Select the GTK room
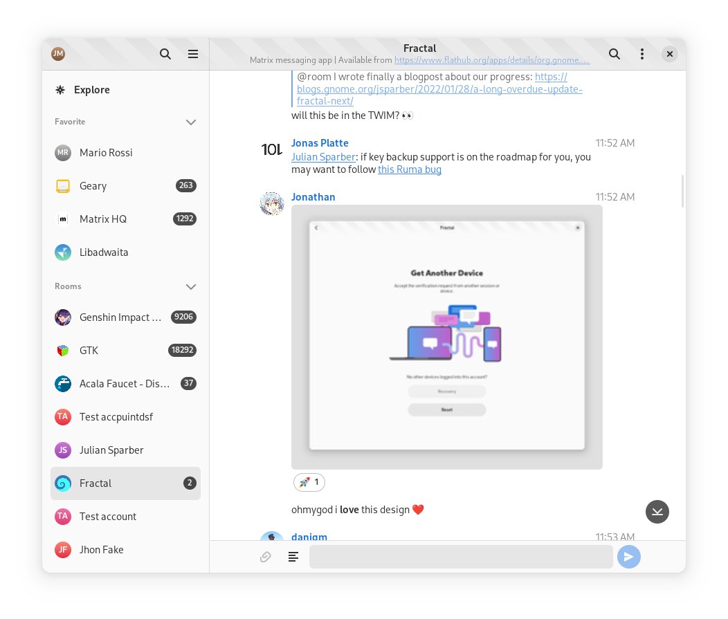The width and height of the screenshot is (728, 619). [x=89, y=351]
